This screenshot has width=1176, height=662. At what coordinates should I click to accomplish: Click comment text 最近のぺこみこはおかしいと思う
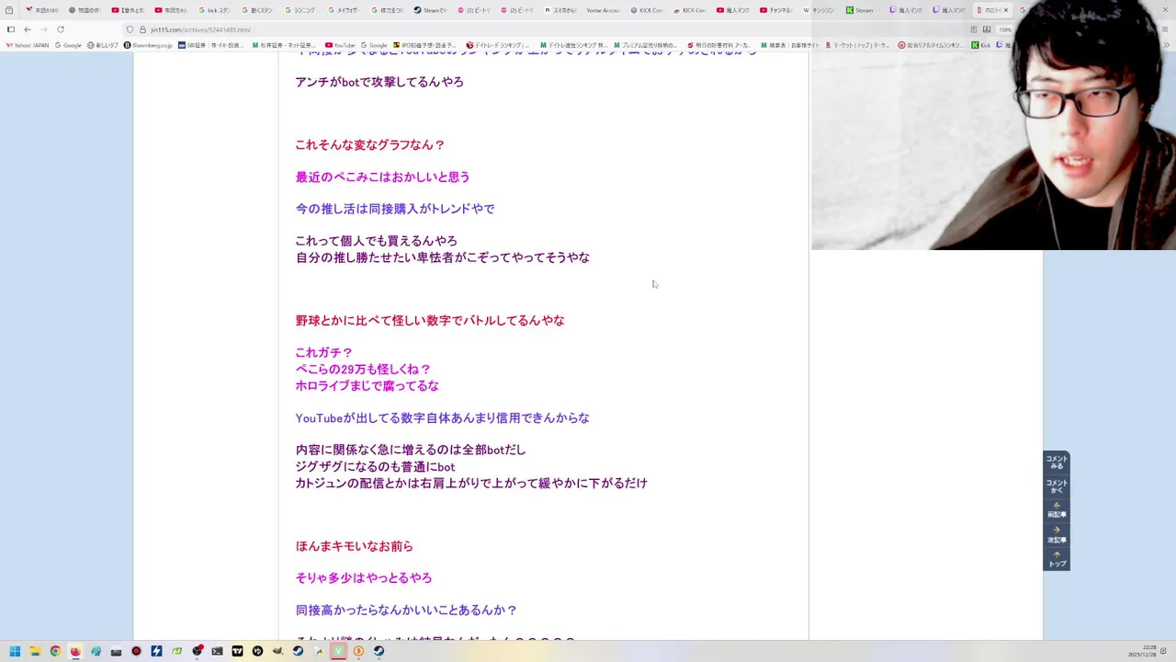(x=382, y=177)
